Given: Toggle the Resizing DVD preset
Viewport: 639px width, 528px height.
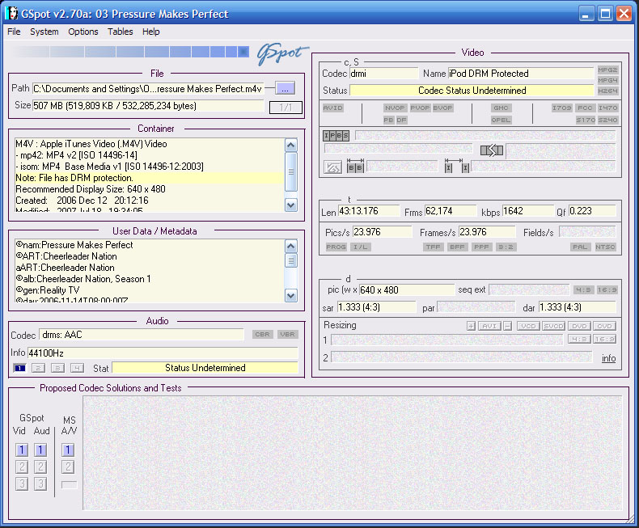Looking at the screenshot, I should coord(579,327).
